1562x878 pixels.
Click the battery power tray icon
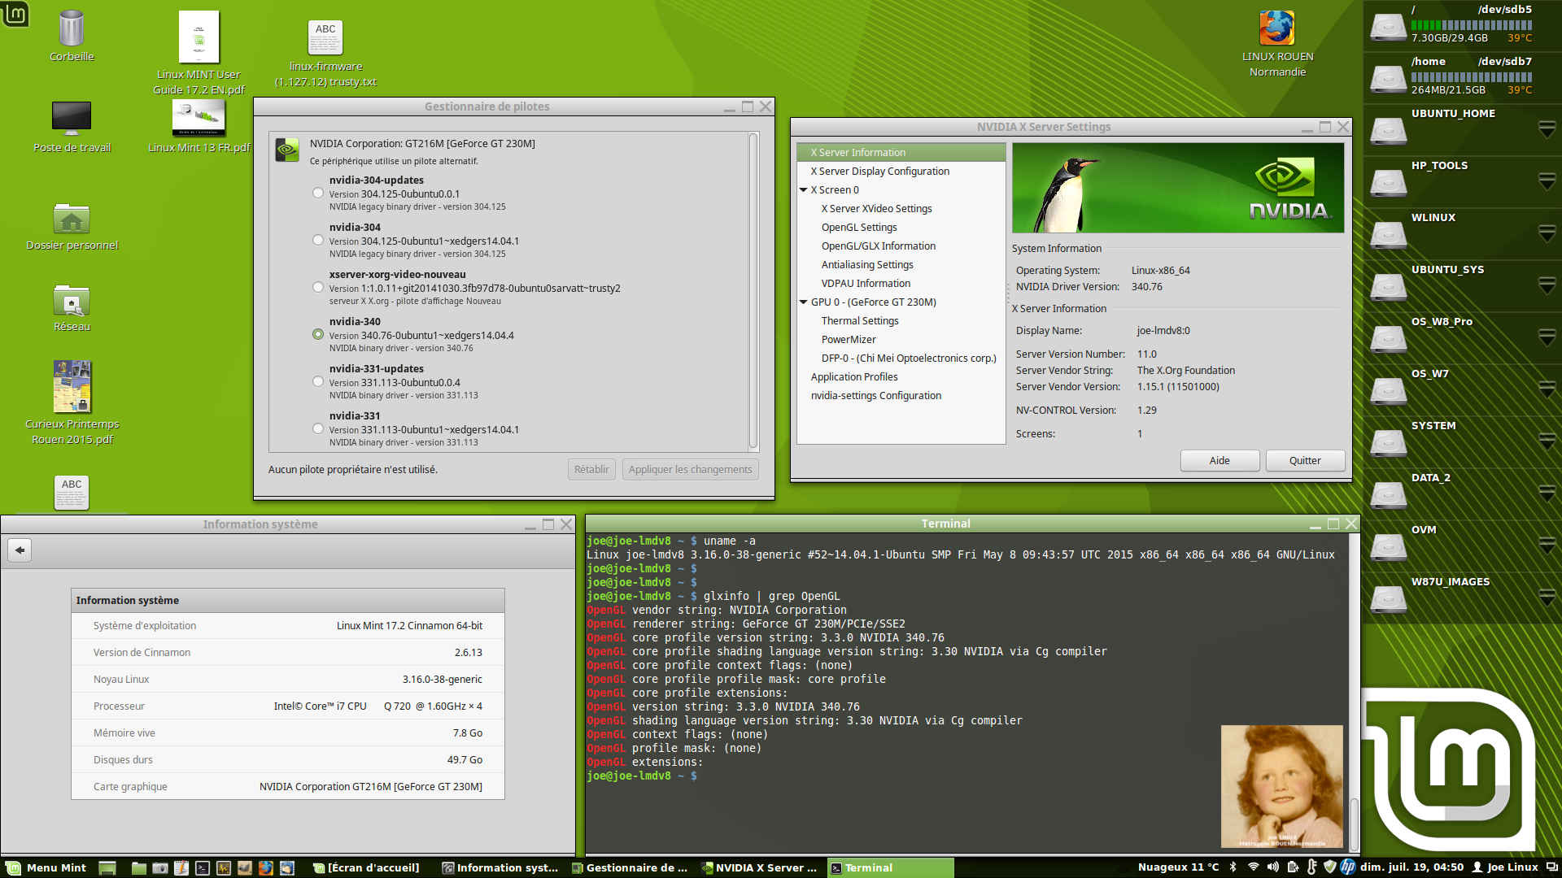[x=1293, y=867]
